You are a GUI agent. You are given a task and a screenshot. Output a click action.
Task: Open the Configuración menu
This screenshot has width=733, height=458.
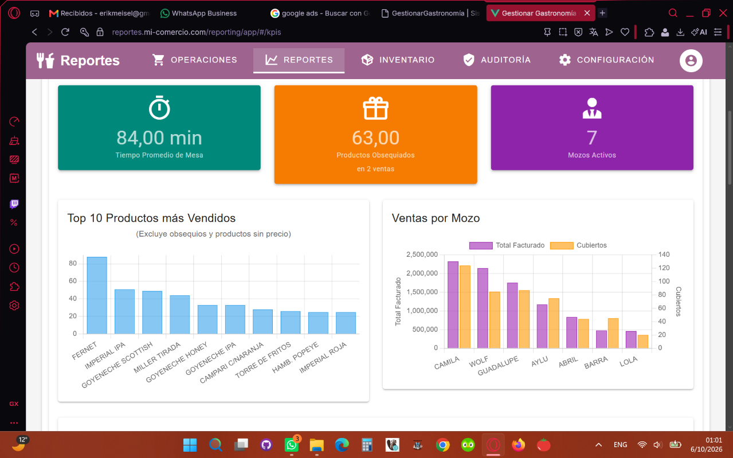(x=606, y=60)
